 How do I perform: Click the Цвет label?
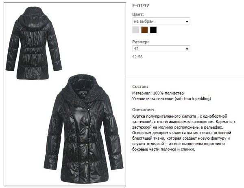[138, 14]
